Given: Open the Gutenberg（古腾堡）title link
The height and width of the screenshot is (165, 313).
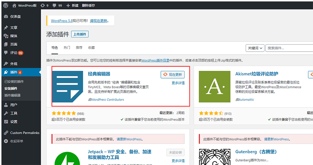Looking at the screenshot, I should tap(256, 152).
